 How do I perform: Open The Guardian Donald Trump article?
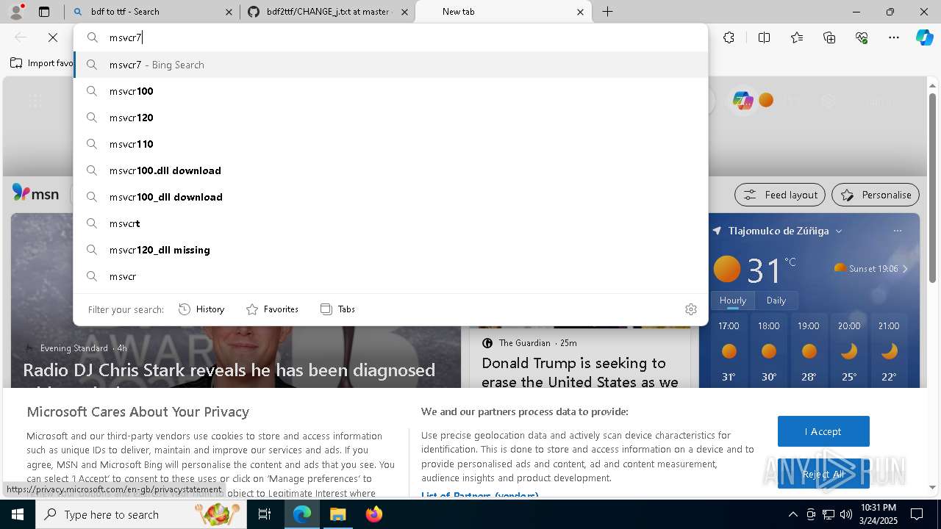(580, 373)
